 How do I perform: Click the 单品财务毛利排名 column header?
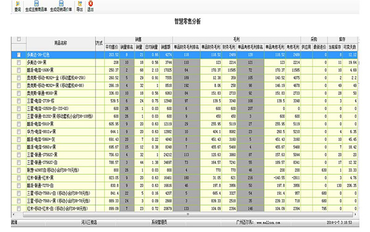pyautogui.click(x=187, y=47)
